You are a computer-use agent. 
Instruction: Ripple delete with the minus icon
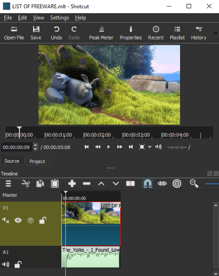pos(87,184)
